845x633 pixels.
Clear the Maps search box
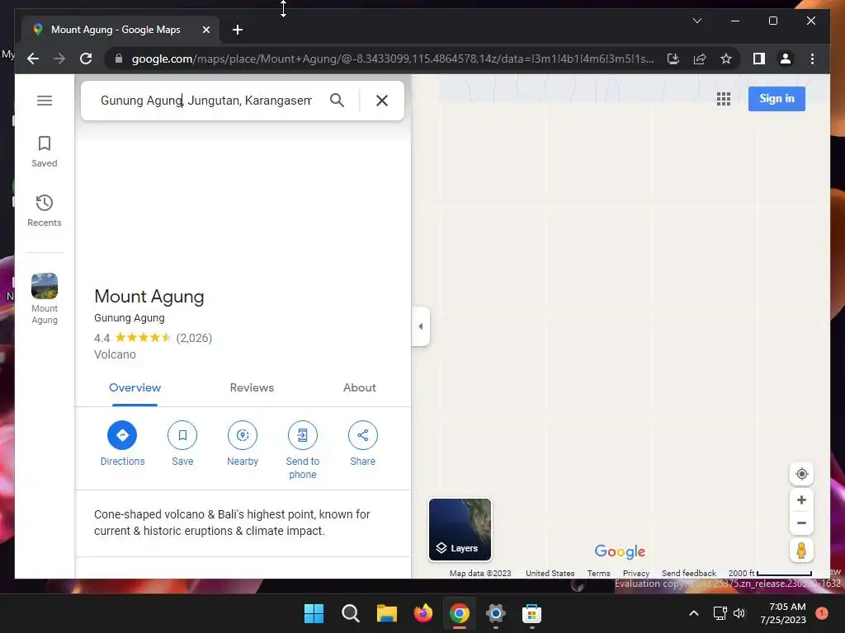[x=381, y=100]
